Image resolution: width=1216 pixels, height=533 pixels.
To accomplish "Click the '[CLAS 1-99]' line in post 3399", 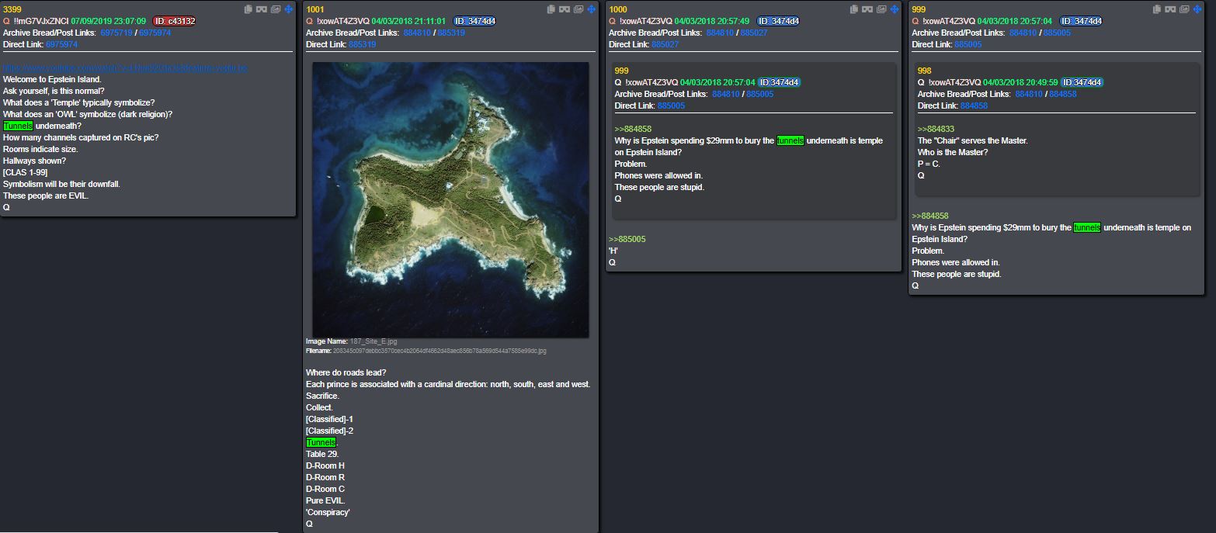I will (x=26, y=172).
